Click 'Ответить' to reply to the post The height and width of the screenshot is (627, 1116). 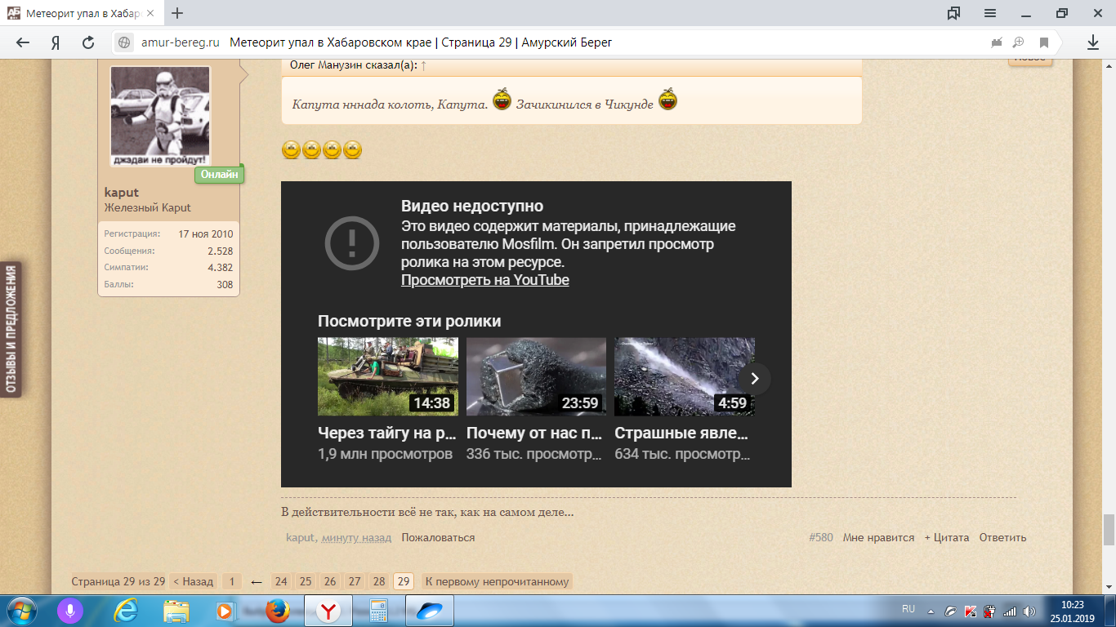tap(1002, 537)
